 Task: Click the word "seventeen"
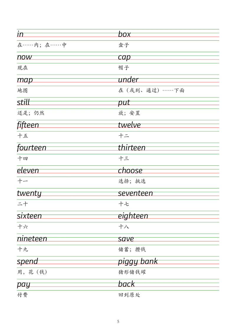(x=135, y=194)
